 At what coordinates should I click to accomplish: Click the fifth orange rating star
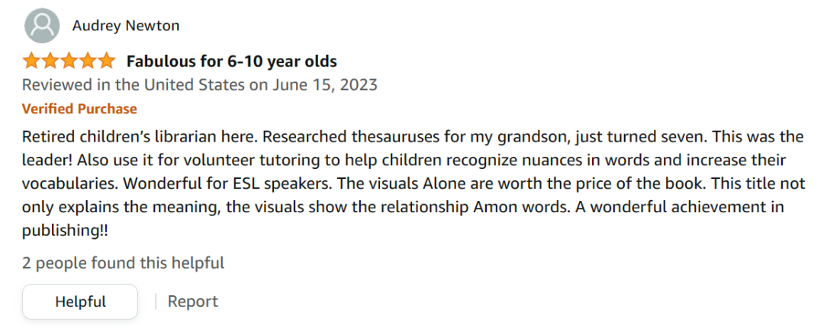pos(105,62)
